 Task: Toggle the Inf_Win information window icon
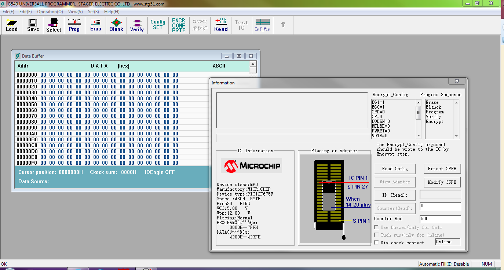point(263,25)
